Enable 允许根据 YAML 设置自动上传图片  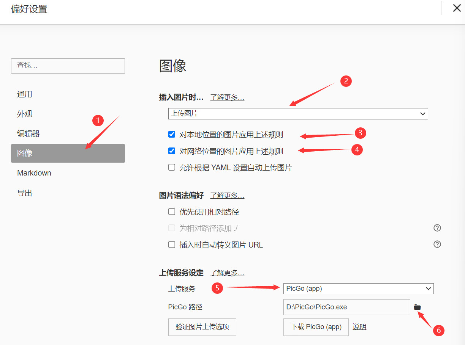pyautogui.click(x=172, y=167)
